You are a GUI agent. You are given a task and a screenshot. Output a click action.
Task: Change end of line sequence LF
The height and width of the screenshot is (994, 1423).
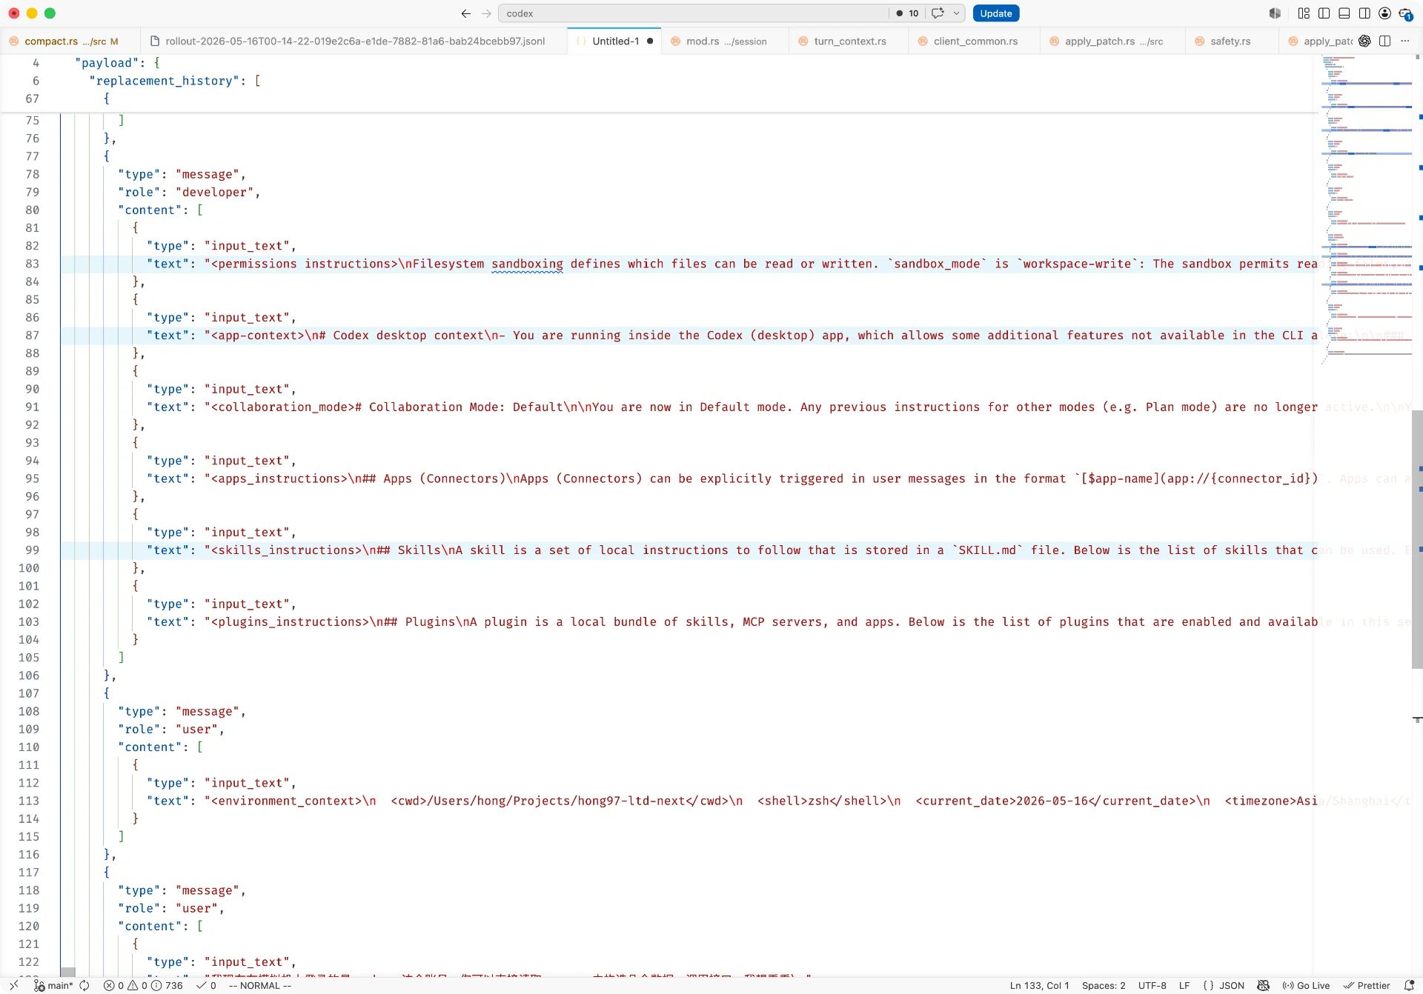(1184, 986)
